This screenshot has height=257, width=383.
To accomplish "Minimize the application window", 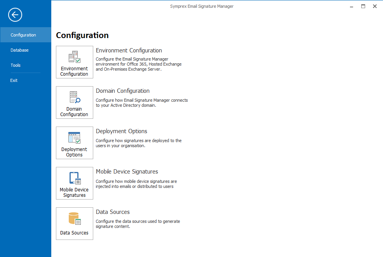I will 352,7.
